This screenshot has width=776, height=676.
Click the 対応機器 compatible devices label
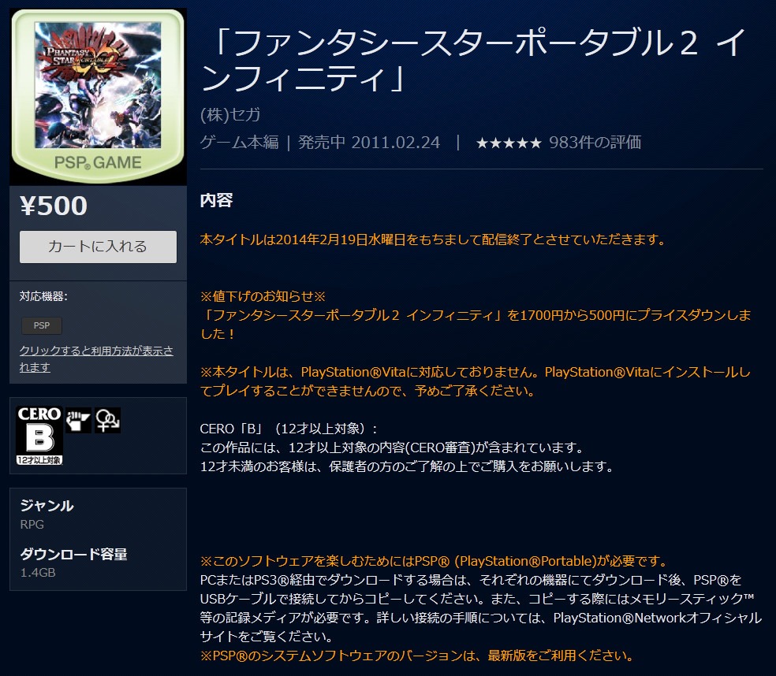click(x=43, y=296)
